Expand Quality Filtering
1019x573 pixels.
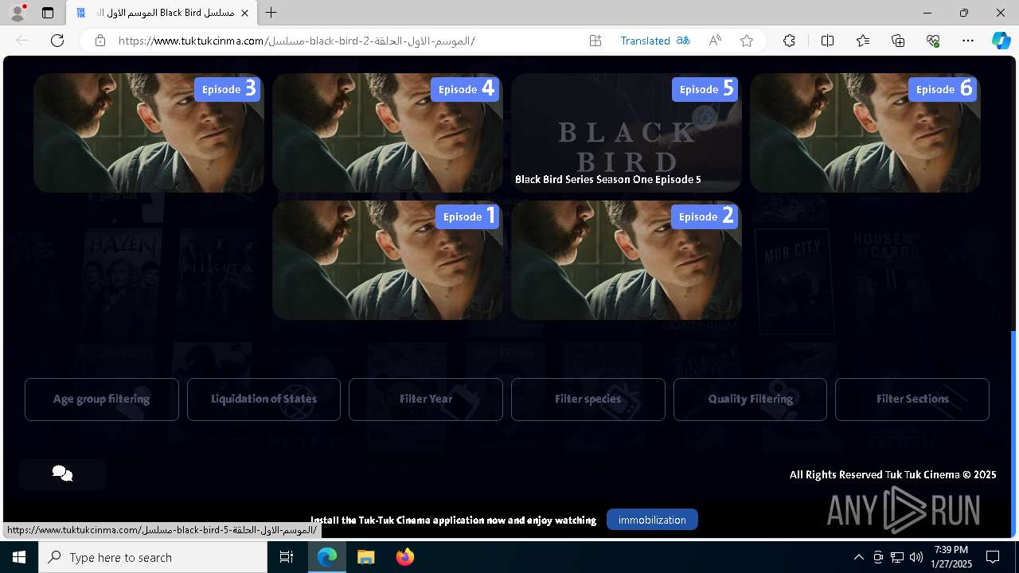pyautogui.click(x=750, y=400)
